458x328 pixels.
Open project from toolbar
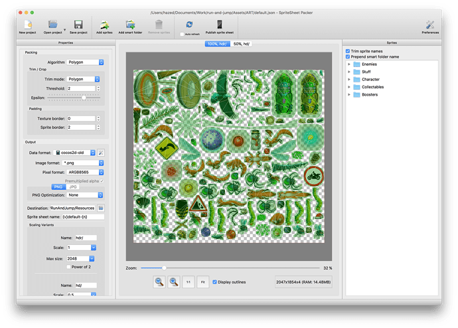(52, 27)
